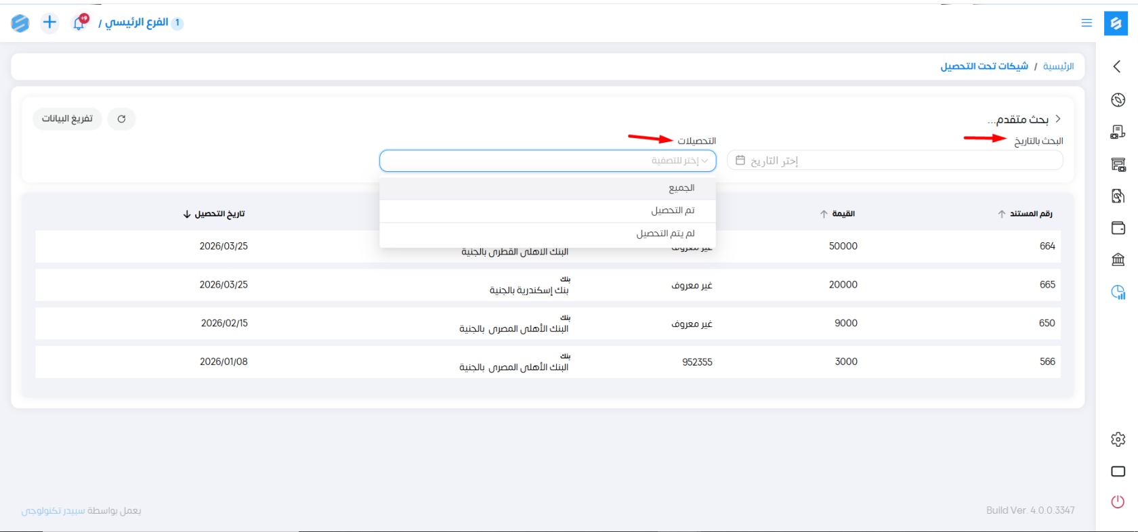Click the hamburger menu icon
The width and height of the screenshot is (1138, 532).
(x=1087, y=23)
